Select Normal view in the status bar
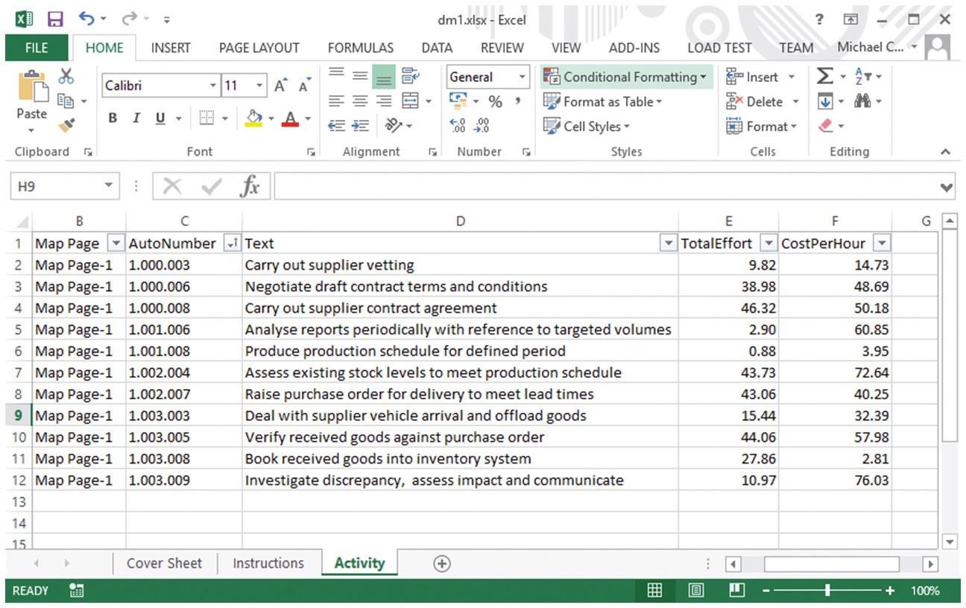966x608 pixels. pyautogui.click(x=654, y=591)
